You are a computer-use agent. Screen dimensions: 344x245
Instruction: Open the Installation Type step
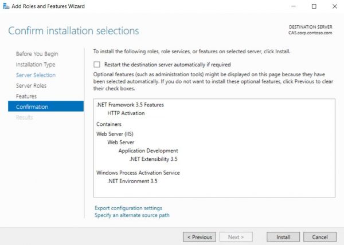click(36, 65)
